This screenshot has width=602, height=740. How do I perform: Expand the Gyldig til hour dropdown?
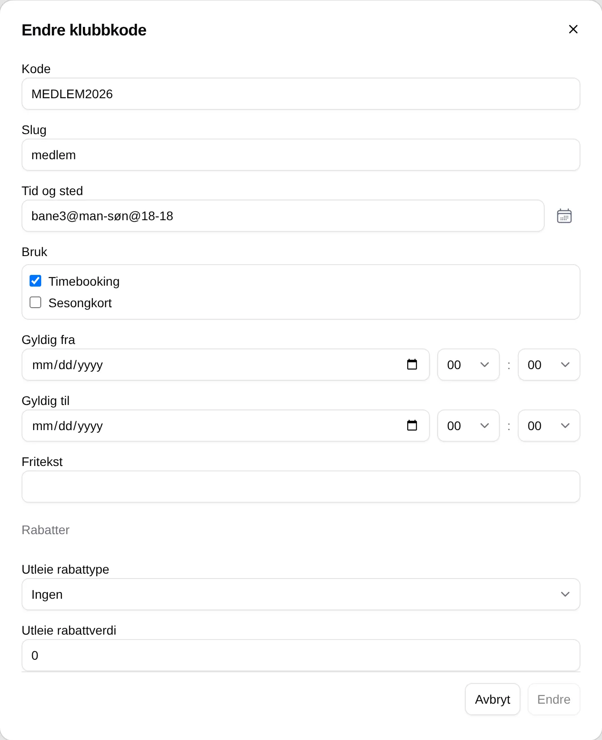468,426
